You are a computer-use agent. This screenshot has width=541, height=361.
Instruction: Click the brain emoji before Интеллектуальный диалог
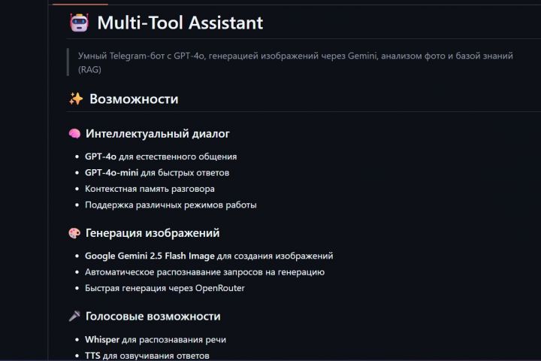click(x=74, y=134)
